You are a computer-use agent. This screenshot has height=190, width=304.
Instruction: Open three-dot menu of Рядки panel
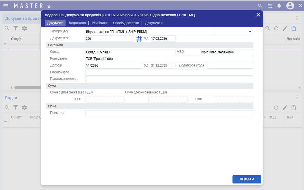point(297,97)
